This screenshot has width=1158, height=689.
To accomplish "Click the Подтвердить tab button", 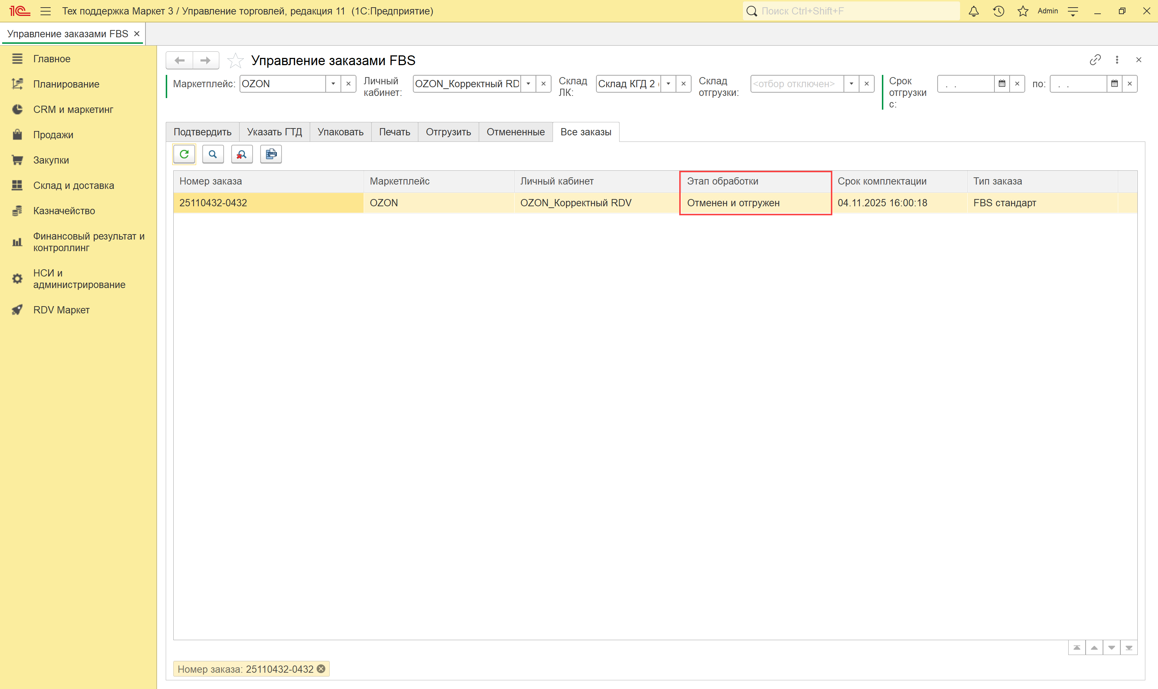I will pyautogui.click(x=202, y=132).
